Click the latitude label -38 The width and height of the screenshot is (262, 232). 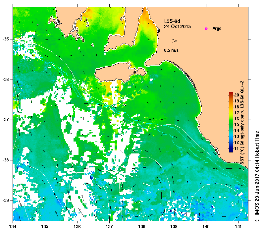coord(6,160)
